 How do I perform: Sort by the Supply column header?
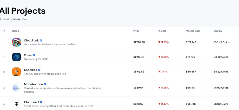coord(218,31)
